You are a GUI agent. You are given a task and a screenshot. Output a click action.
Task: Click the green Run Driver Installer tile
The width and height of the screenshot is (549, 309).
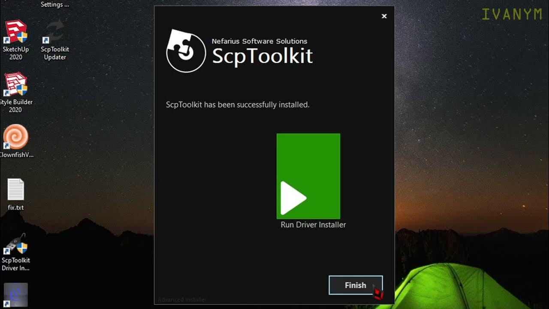[308, 176]
